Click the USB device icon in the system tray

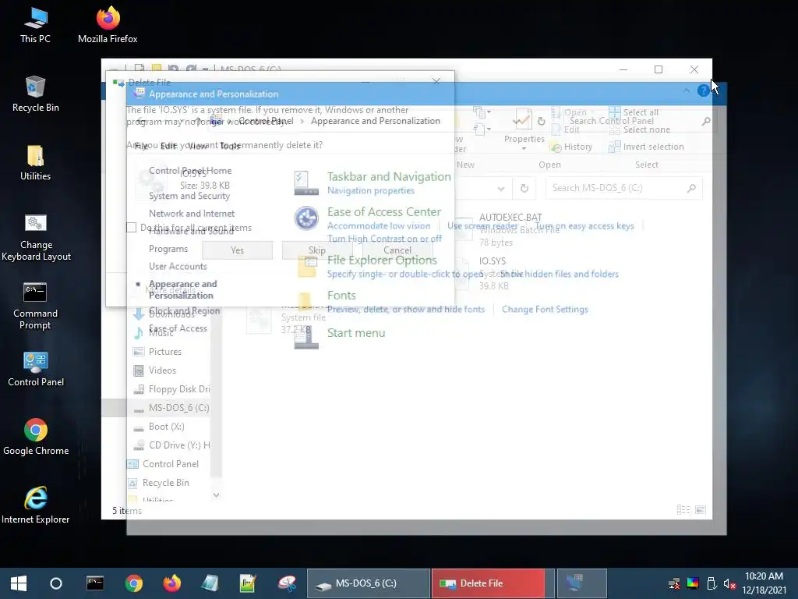click(x=711, y=583)
